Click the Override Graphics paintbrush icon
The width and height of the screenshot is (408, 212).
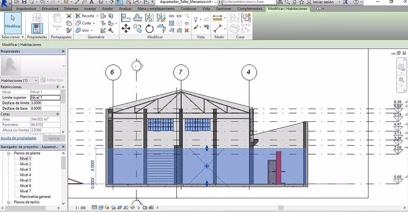[196, 27]
